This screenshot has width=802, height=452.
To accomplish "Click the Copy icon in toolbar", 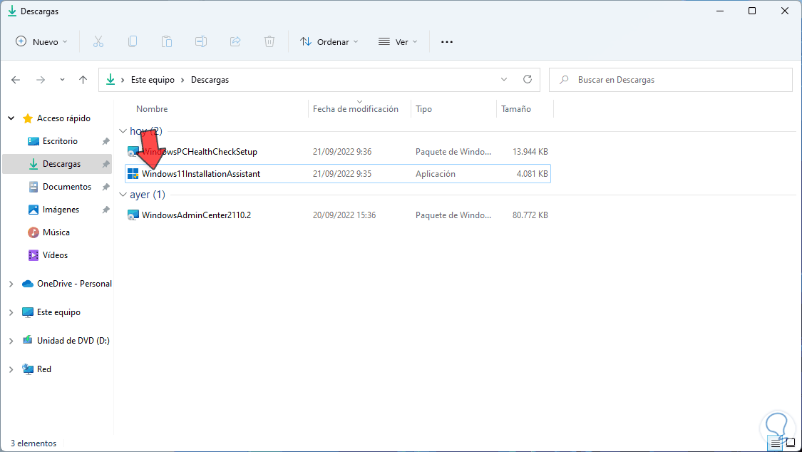I will (x=133, y=42).
